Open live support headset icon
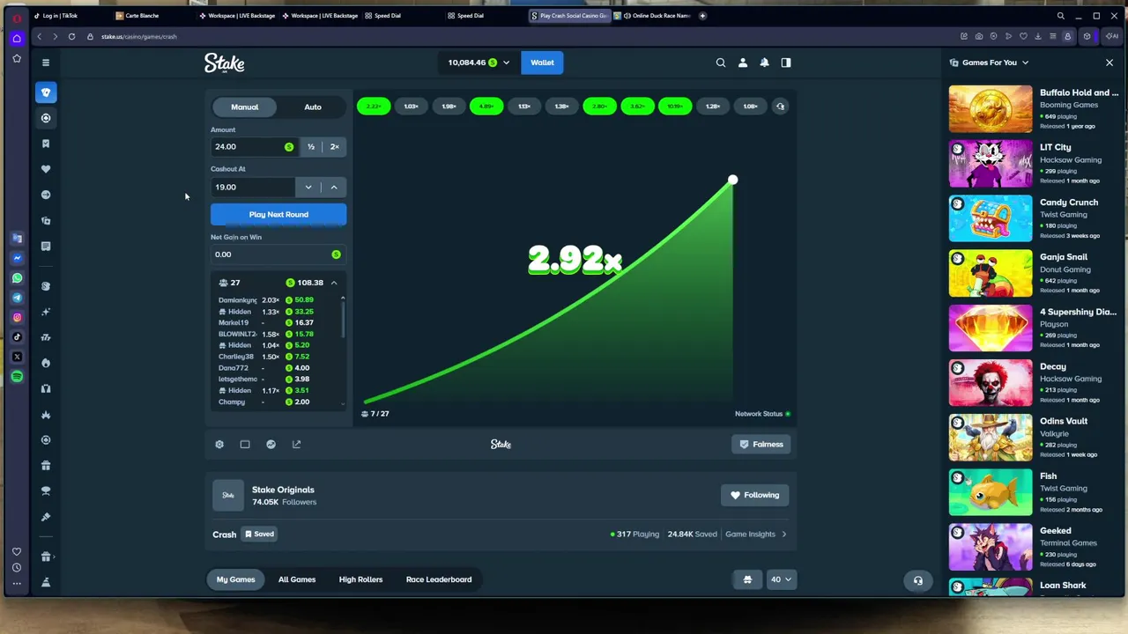 coord(917,580)
